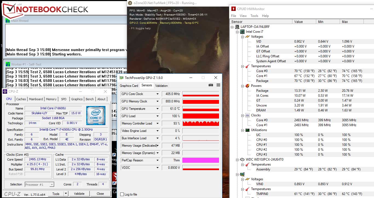
Task: Click the WDC hard drive icon
Action: point(242,159)
